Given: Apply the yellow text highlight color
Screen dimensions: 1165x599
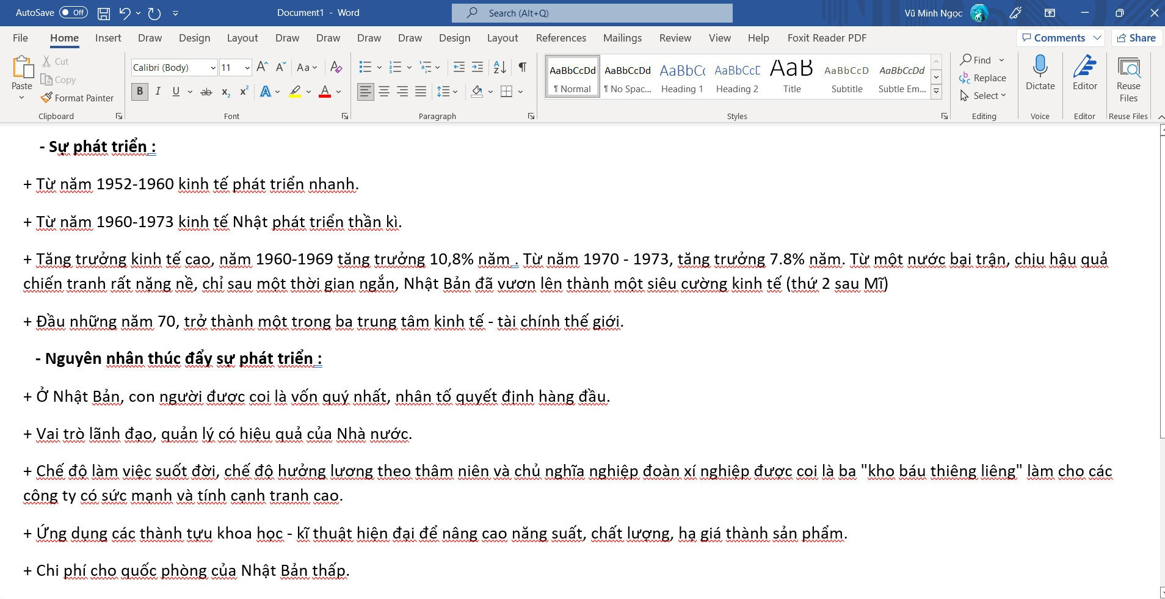Looking at the screenshot, I should pyautogui.click(x=295, y=92).
